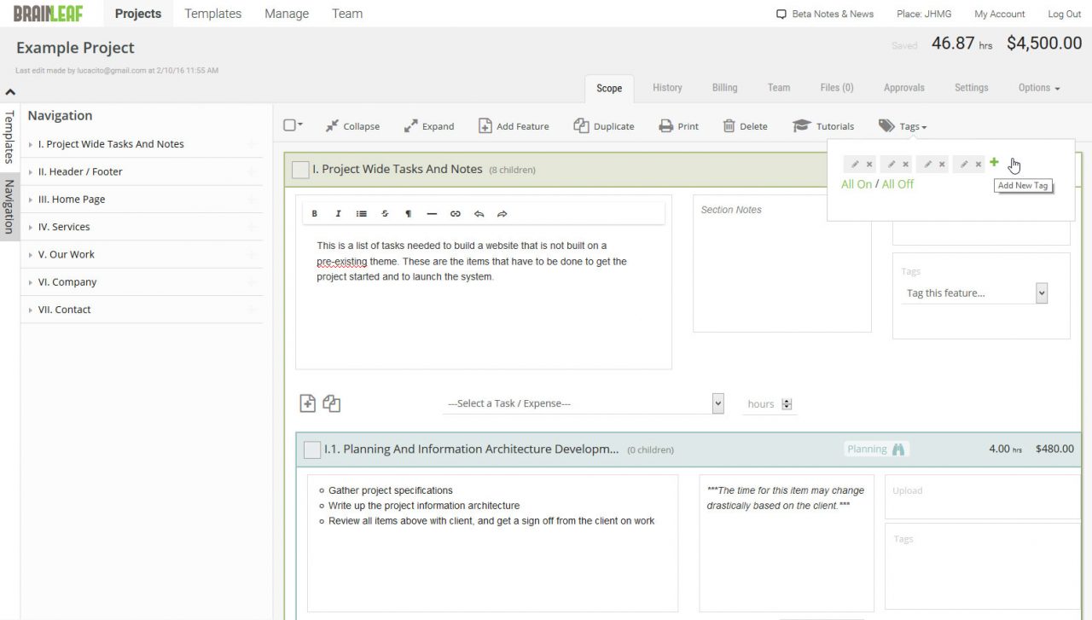Switch to the Billing tab
This screenshot has height=620, width=1092.
point(724,88)
